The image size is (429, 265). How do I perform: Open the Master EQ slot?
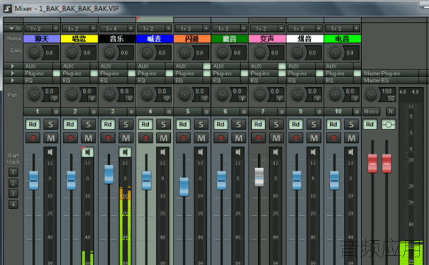click(390, 80)
